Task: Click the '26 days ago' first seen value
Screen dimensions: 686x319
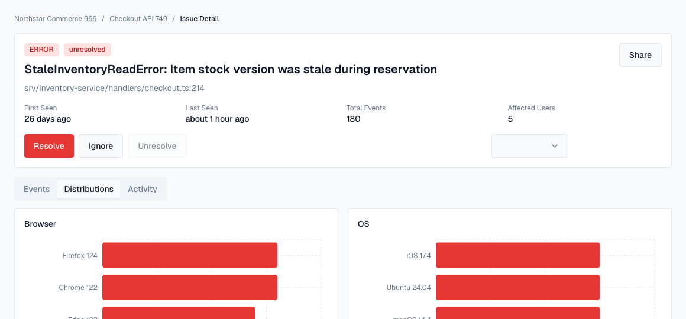Action: [x=48, y=119]
